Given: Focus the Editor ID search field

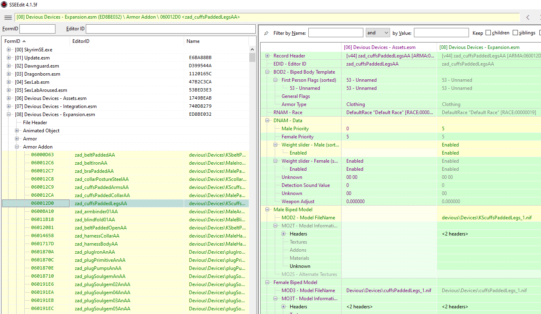Looking at the screenshot, I should pos(171,29).
